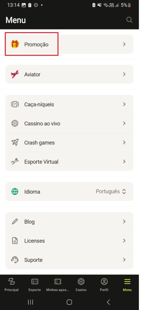Tap the search magnifier icon
The height and width of the screenshot is (310, 158).
(x=129, y=20)
